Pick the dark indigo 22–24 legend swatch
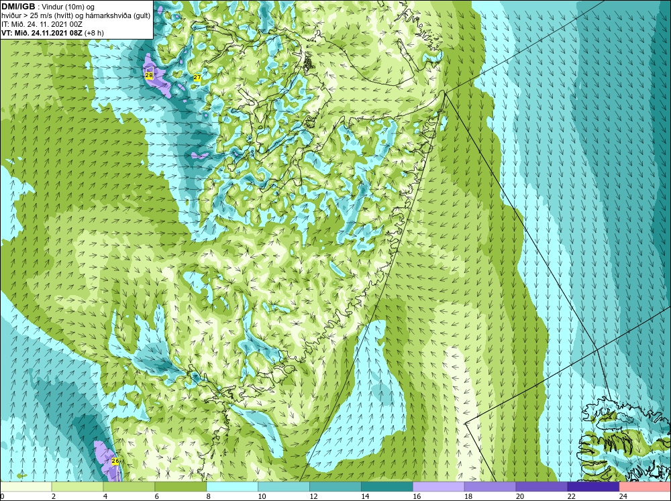 [593, 487]
